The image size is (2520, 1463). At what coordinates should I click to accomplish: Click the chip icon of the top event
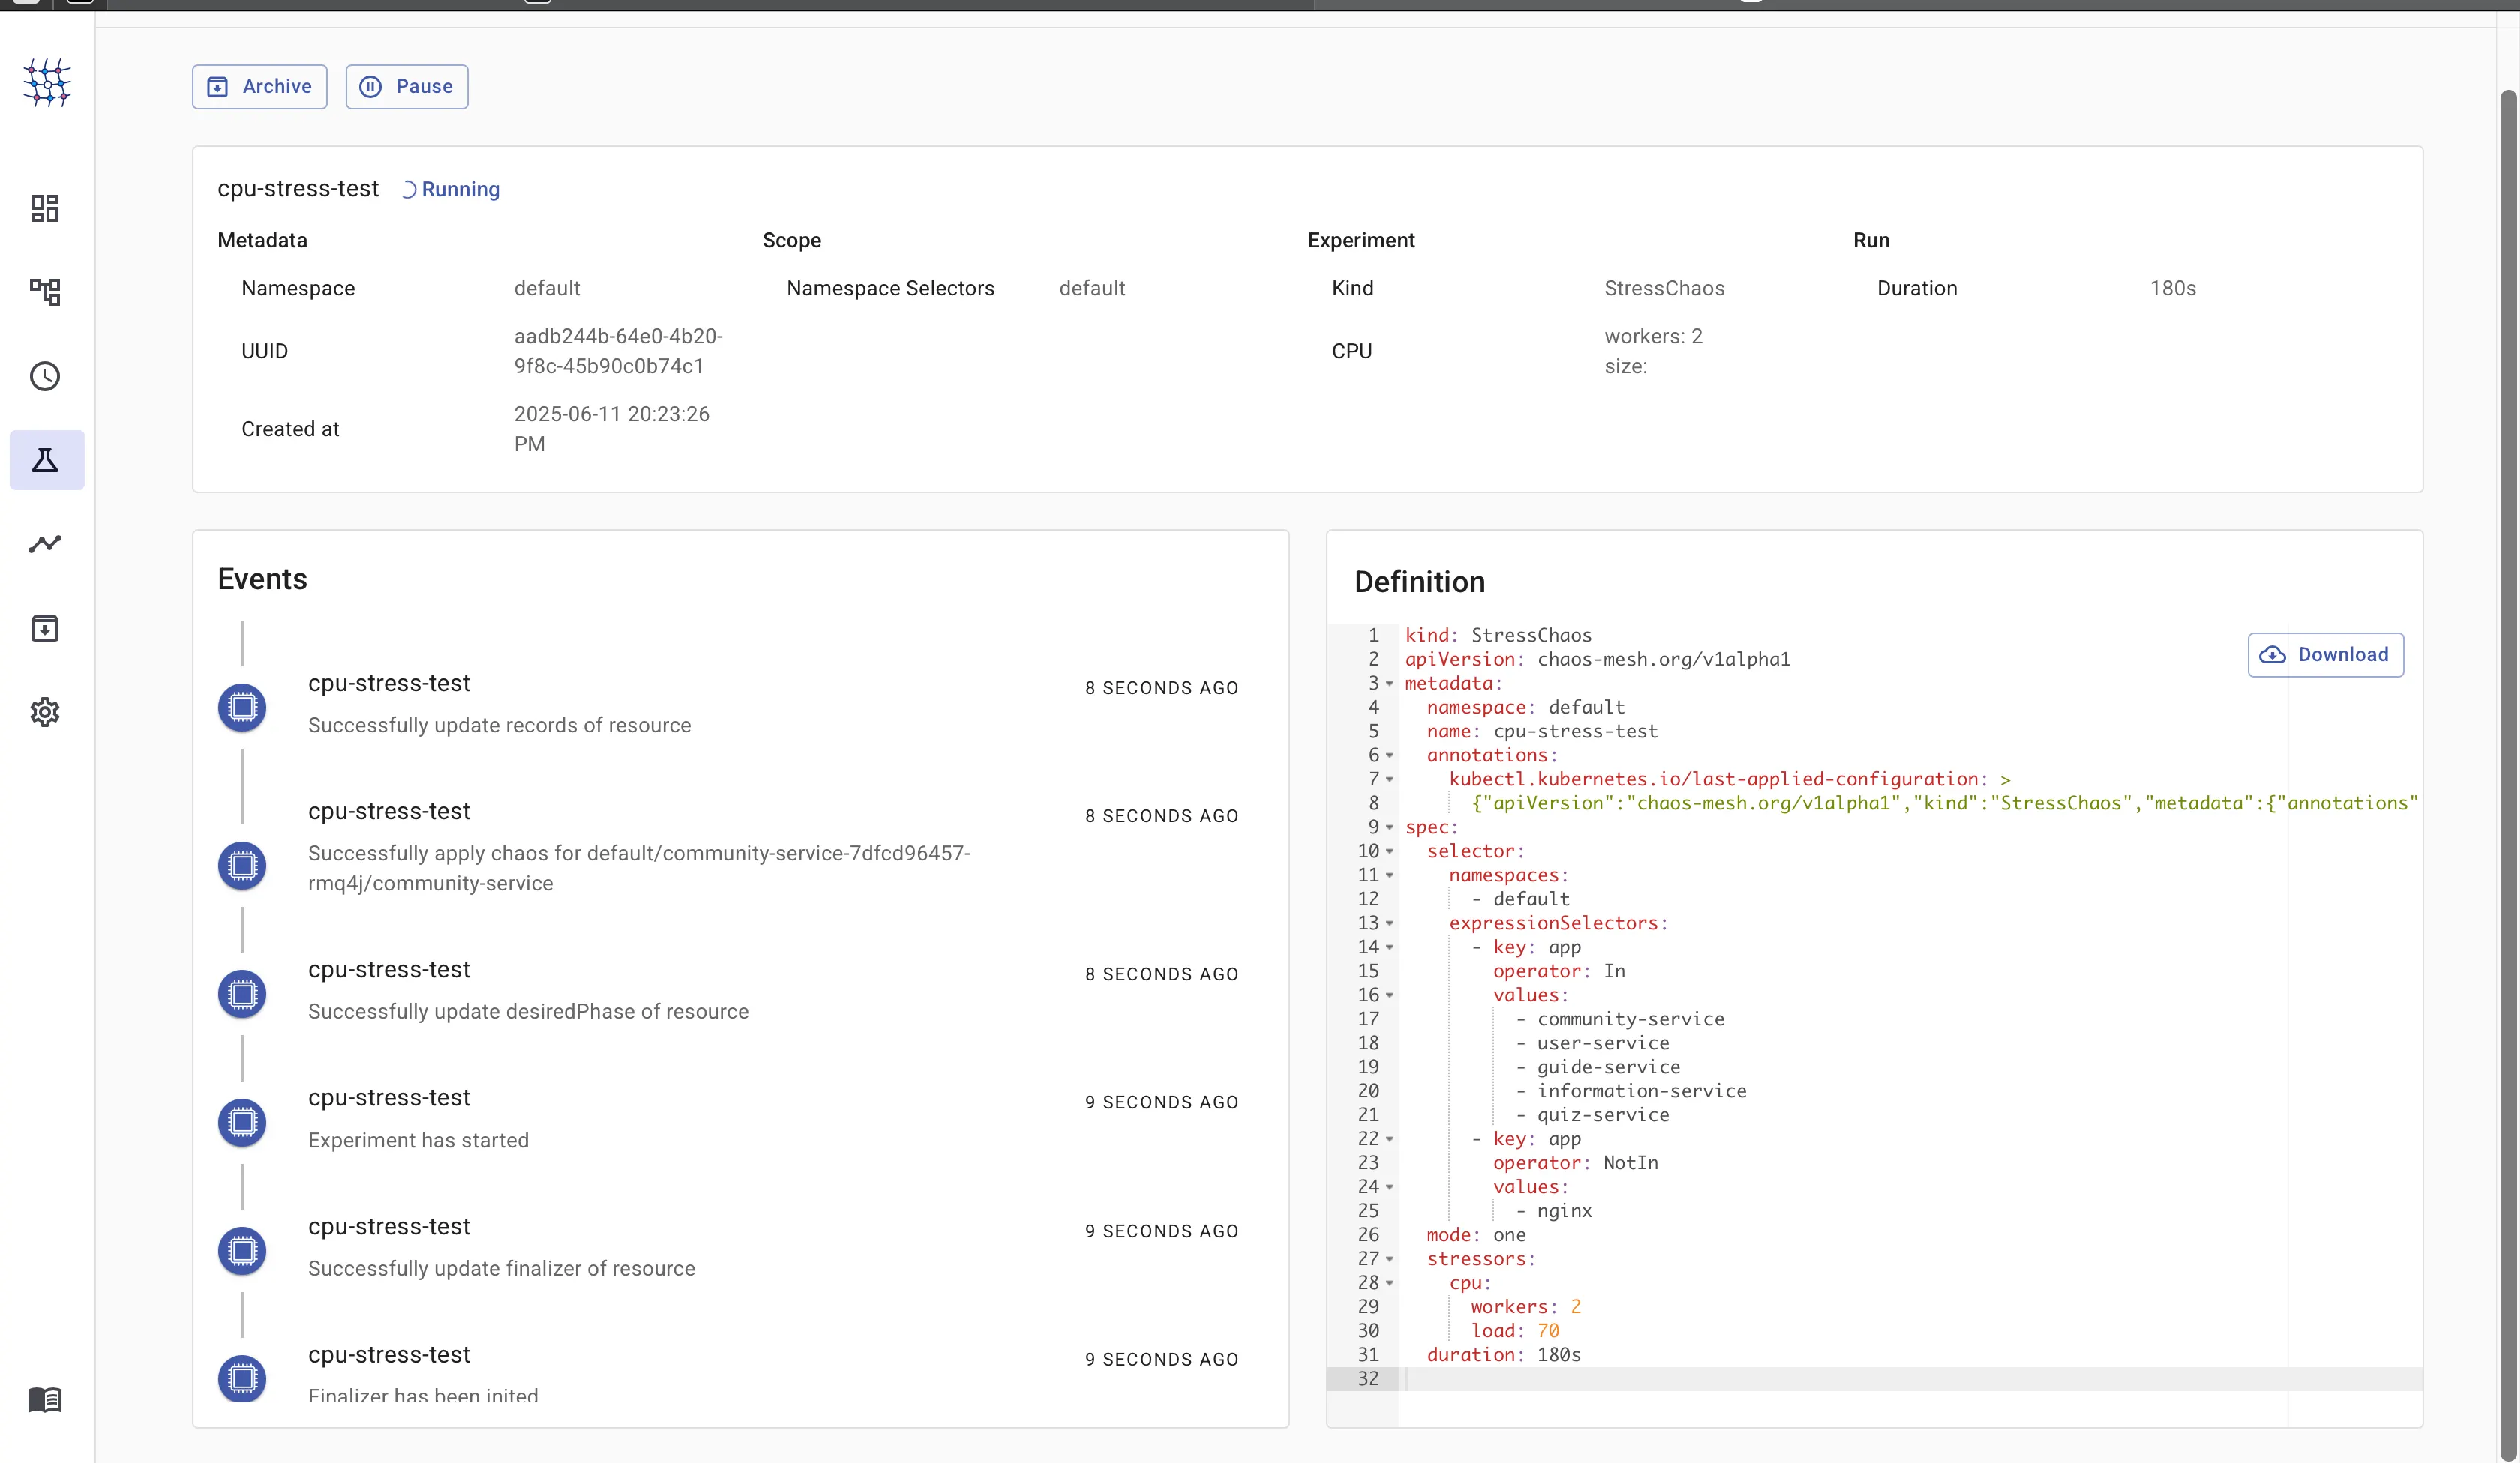pos(242,708)
